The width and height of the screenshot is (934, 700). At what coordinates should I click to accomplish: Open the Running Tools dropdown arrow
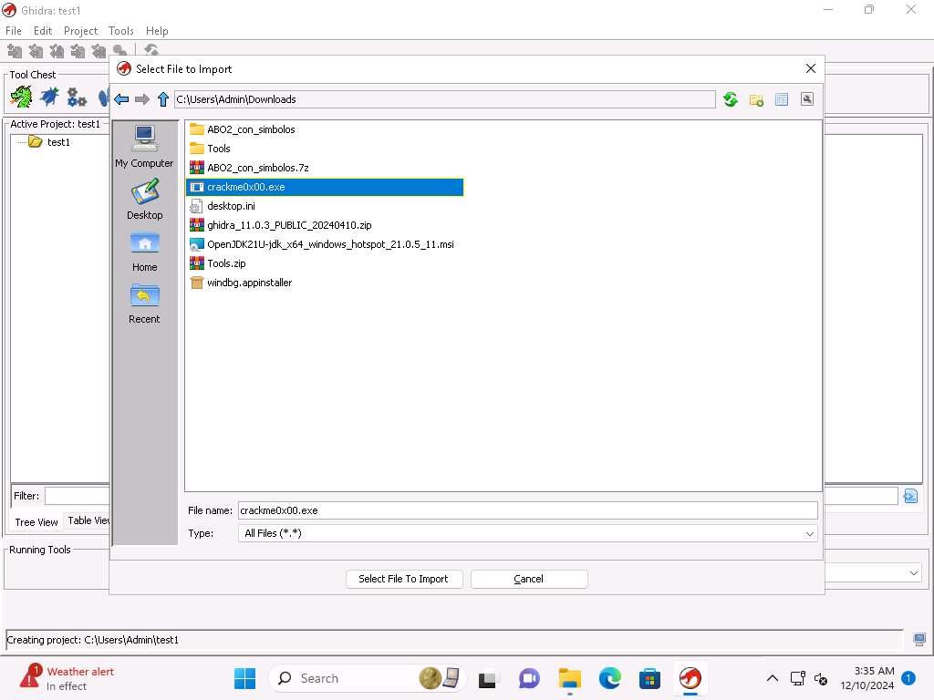pyautogui.click(x=914, y=572)
